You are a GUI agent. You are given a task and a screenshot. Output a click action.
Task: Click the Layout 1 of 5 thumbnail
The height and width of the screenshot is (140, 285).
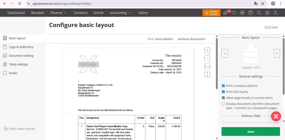click(x=250, y=53)
